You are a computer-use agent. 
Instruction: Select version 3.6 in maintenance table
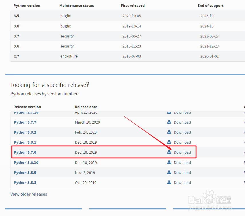point(16,46)
